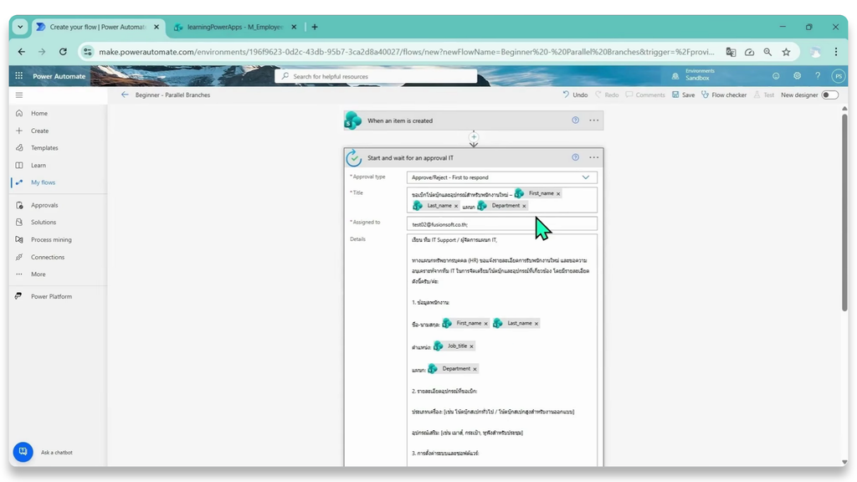The height and width of the screenshot is (482, 857).
Task: Click the page vertical scrollbar
Action: [844, 213]
